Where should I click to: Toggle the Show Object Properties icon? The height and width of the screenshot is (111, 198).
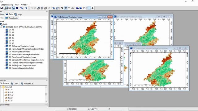[10, 8]
